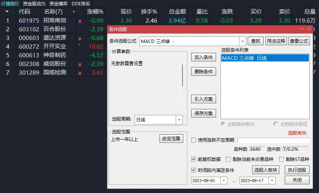319x193 pixels.
Task: Click the MACD 三点绿 formula field
Action: click(x=189, y=41)
